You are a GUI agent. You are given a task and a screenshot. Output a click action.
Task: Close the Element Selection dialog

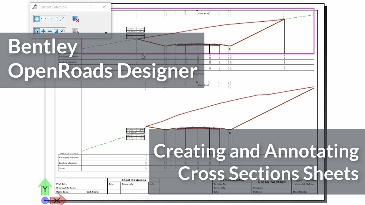click(104, 7)
